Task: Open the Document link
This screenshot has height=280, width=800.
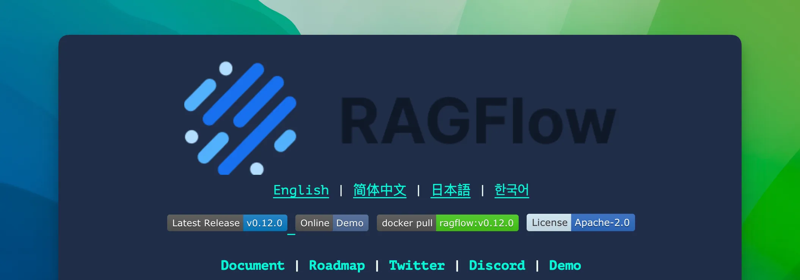Action: click(253, 265)
